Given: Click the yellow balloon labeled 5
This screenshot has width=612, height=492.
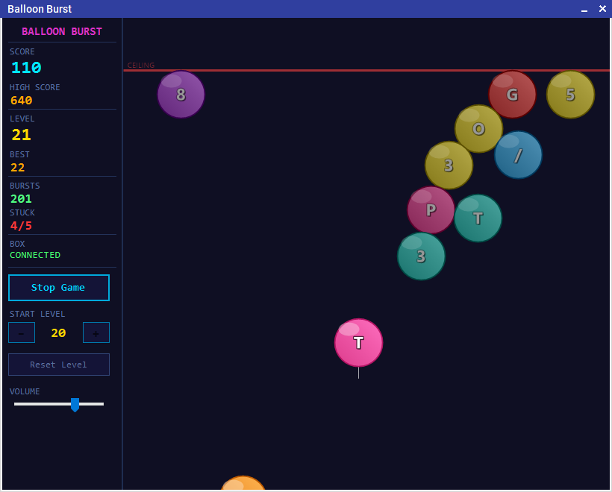Looking at the screenshot, I should [570, 95].
